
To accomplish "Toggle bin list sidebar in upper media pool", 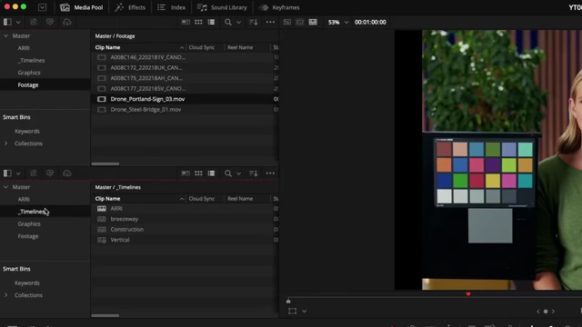I will pos(7,22).
